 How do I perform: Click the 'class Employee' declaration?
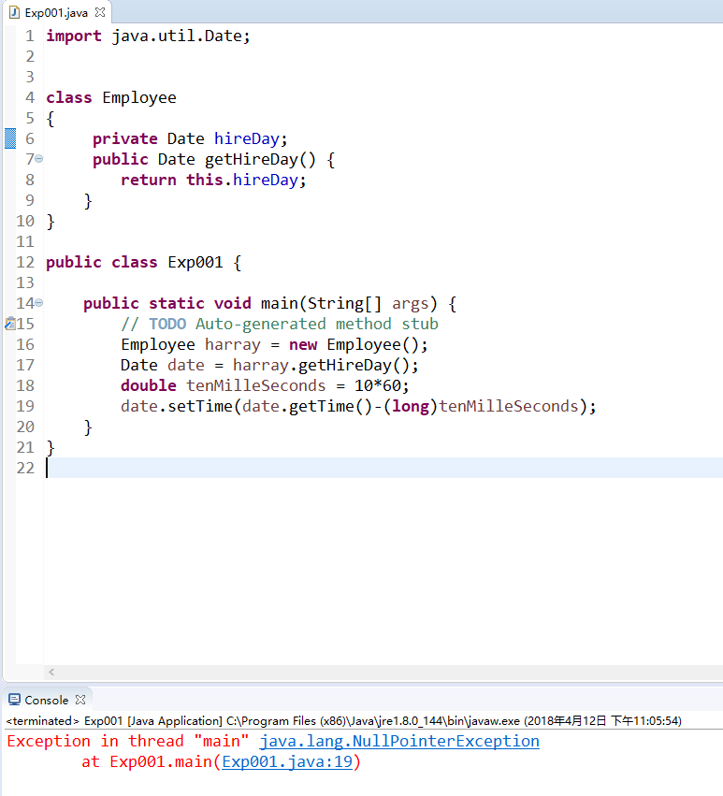pyautogui.click(x=111, y=97)
